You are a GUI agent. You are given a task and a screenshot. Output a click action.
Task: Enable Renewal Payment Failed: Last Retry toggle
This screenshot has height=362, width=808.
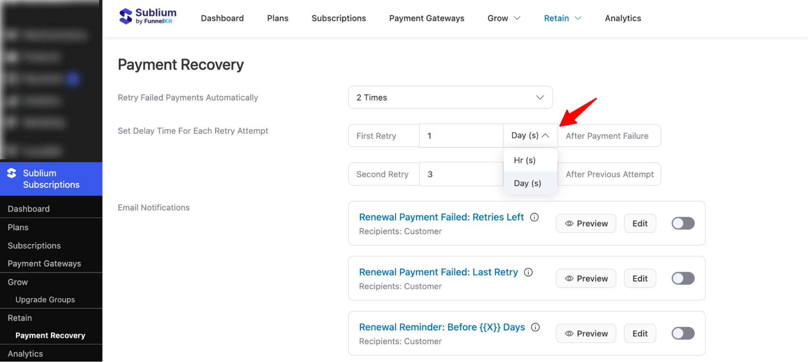[x=683, y=278]
